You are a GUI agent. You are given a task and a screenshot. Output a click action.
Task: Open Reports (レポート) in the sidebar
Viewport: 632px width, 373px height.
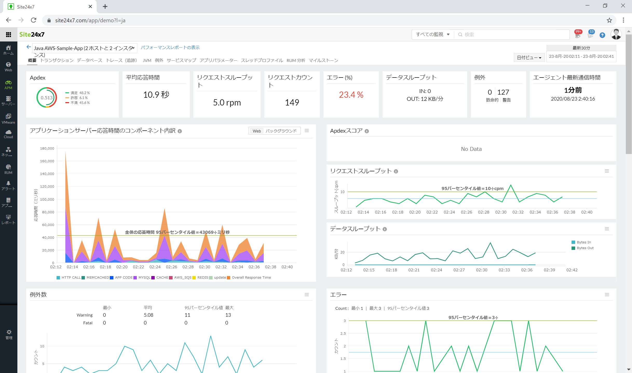pos(9,220)
